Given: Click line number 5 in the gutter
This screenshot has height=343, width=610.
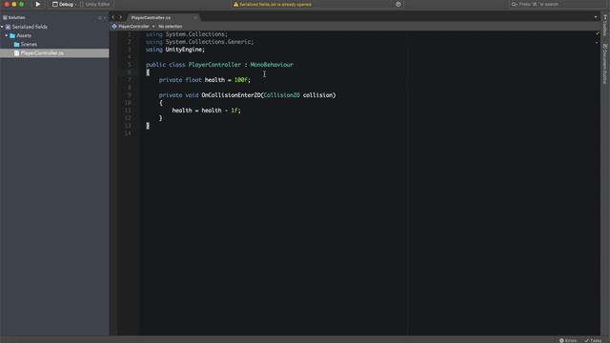Looking at the screenshot, I should point(130,65).
